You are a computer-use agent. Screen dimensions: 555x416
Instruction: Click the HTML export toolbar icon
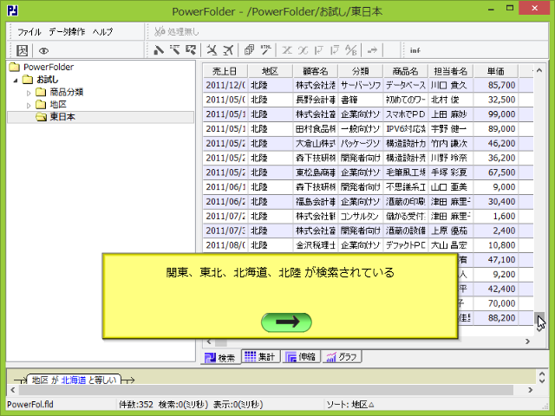[x=266, y=50]
